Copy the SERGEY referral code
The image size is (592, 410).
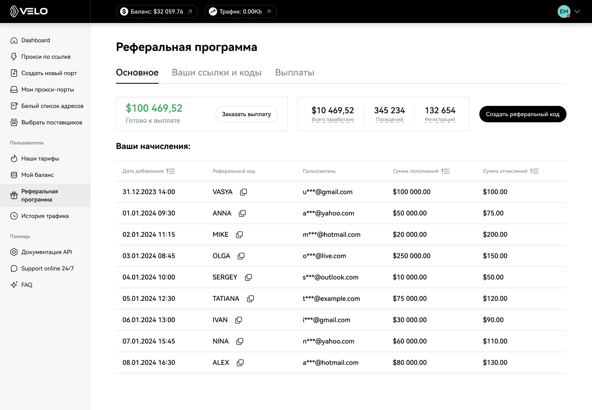tap(248, 277)
